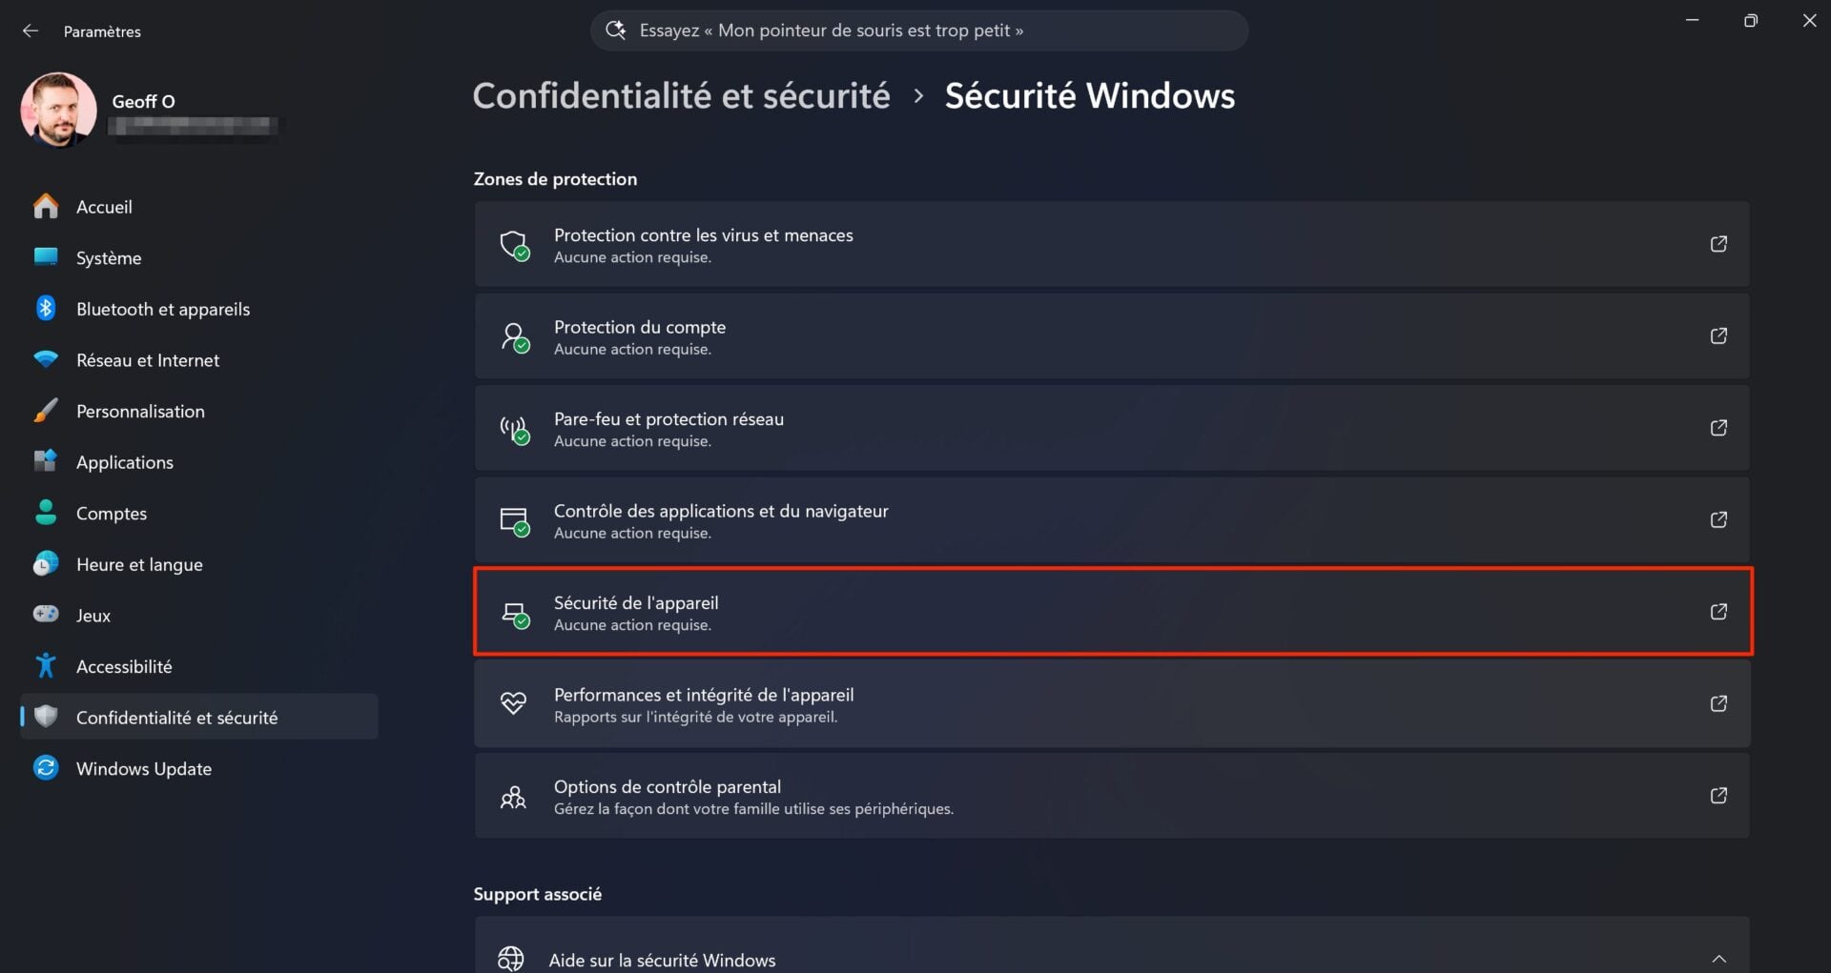1831x973 pixels.
Task: Collapse the Aide sur la sécurité Windows section
Action: coord(1718,959)
